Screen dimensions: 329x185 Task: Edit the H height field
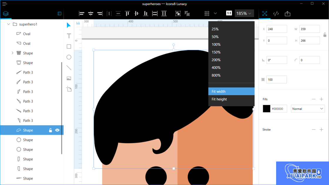pyautogui.click(x=310, y=41)
